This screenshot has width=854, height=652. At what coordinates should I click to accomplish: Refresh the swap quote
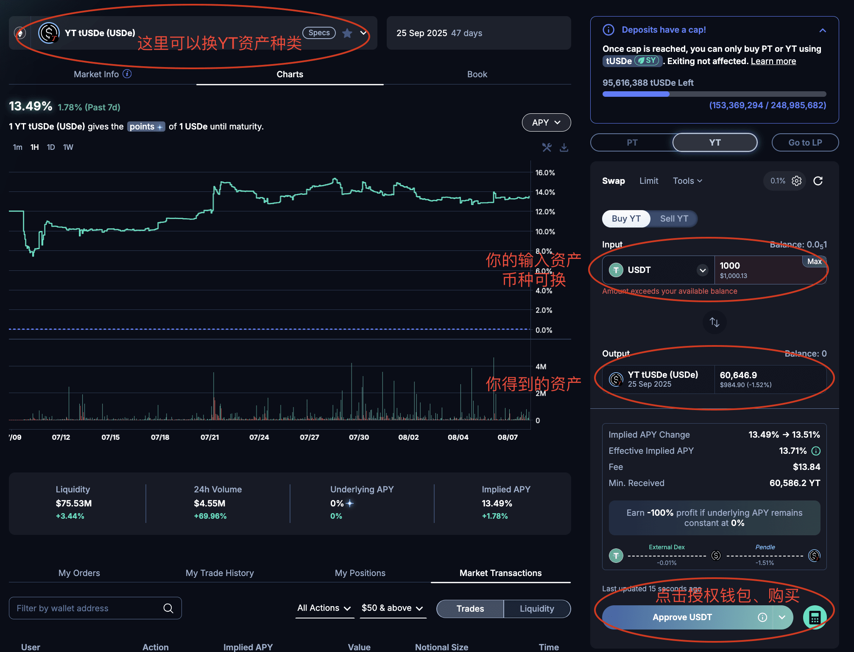click(x=818, y=181)
